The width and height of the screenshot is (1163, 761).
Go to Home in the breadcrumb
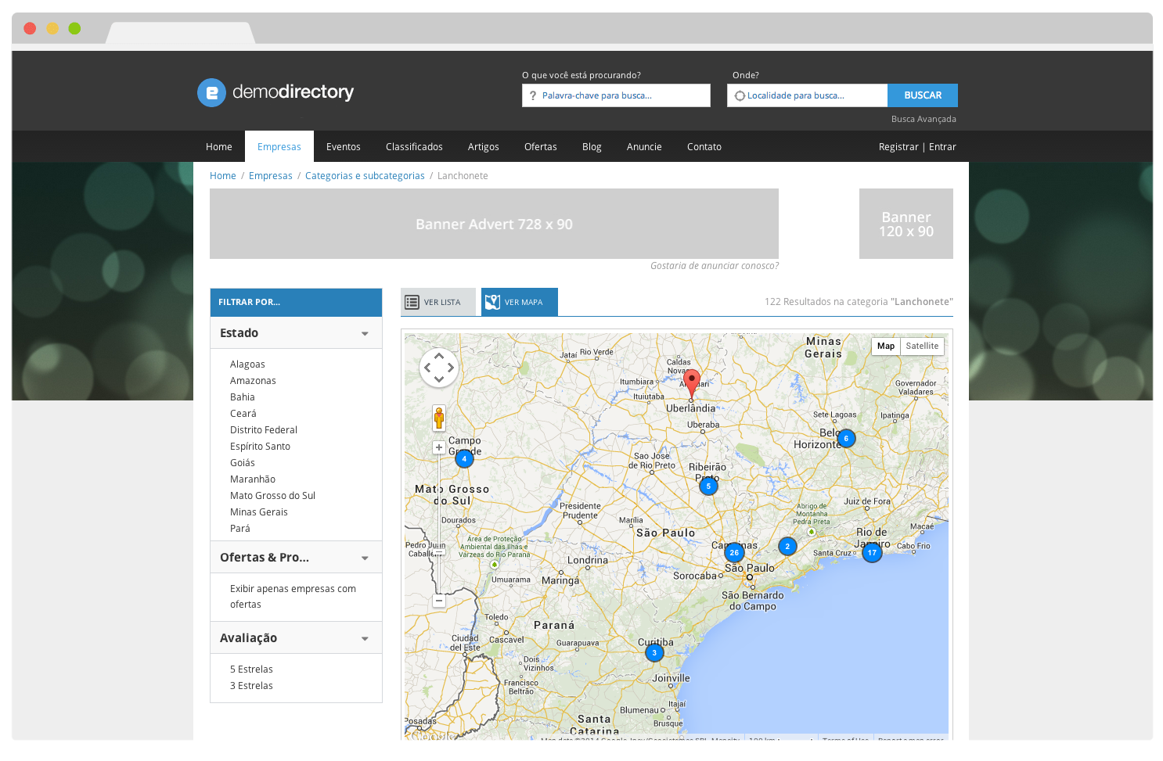223,175
